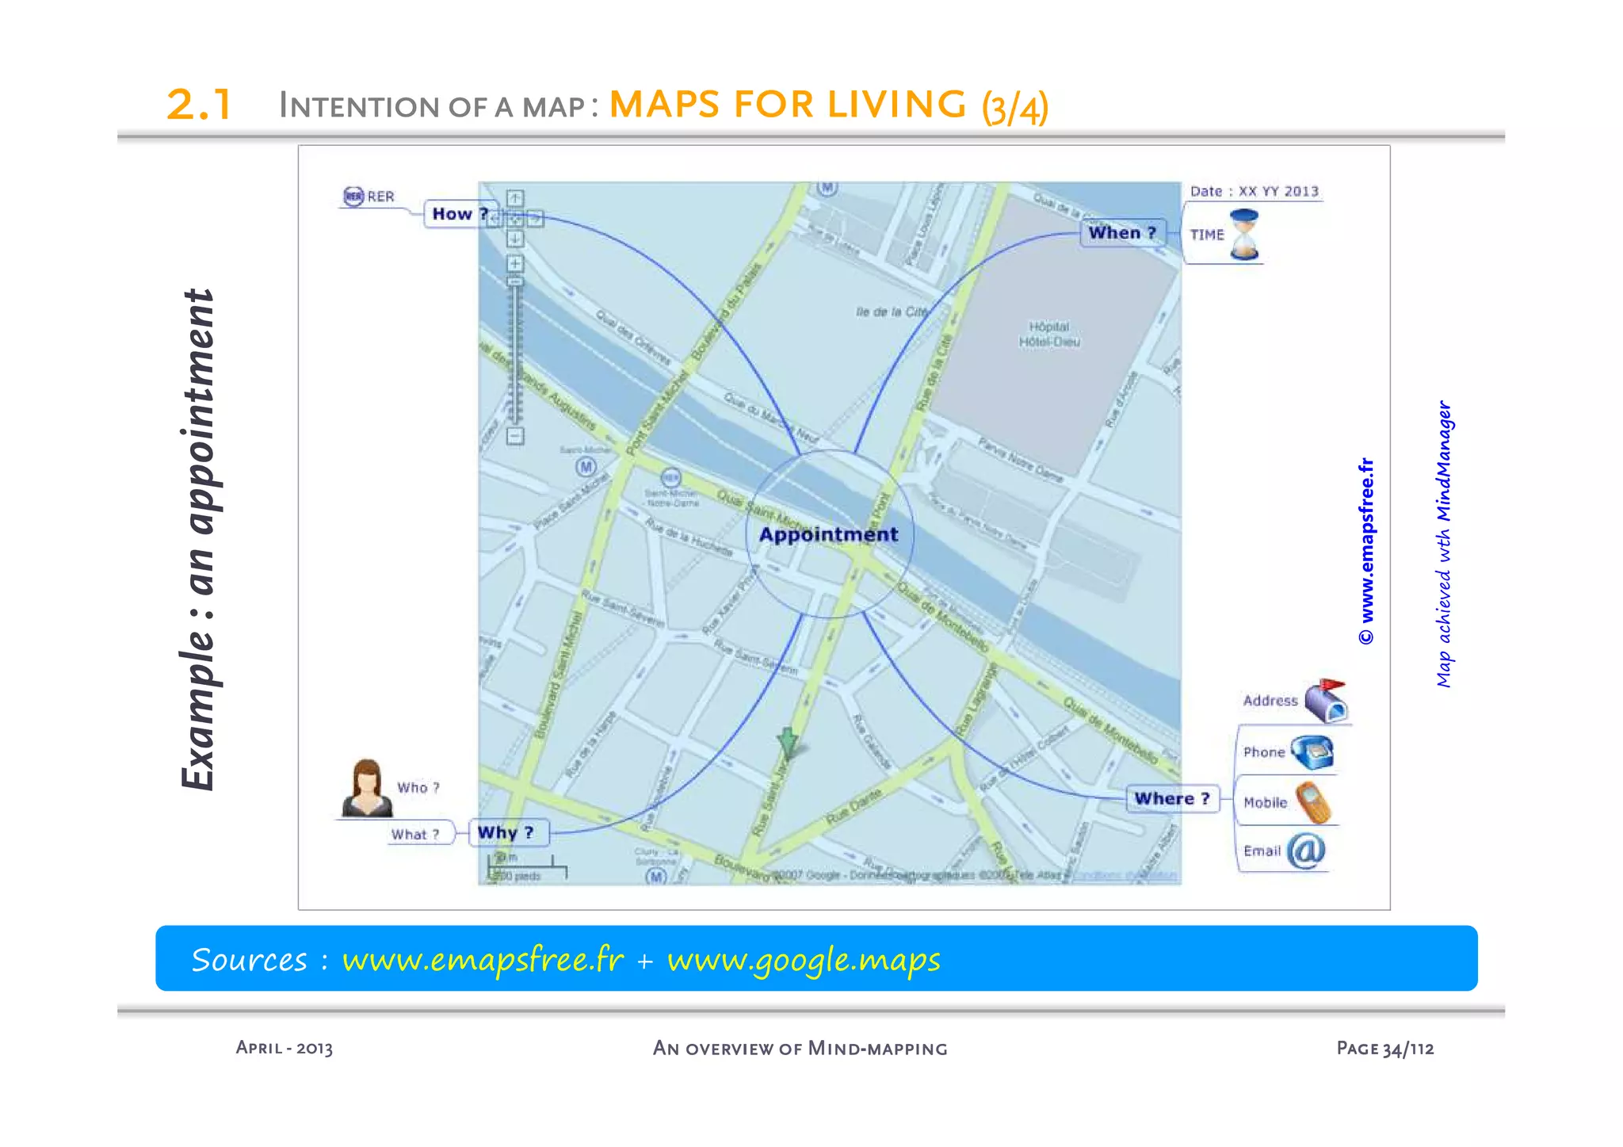This screenshot has width=1623, height=1147.
Task: Click the Cluny La Sorbonne metro icon
Action: (656, 876)
